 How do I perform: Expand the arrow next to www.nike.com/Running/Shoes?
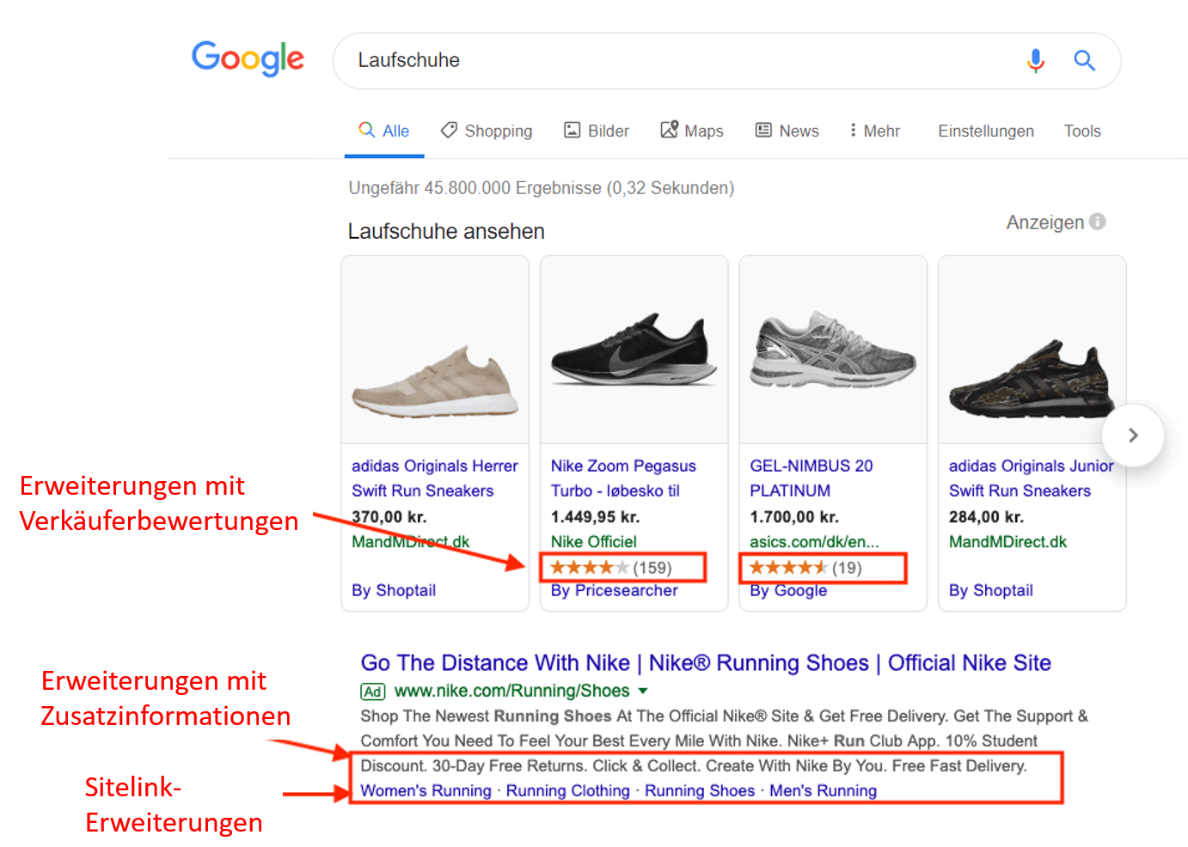pyautogui.click(x=643, y=691)
